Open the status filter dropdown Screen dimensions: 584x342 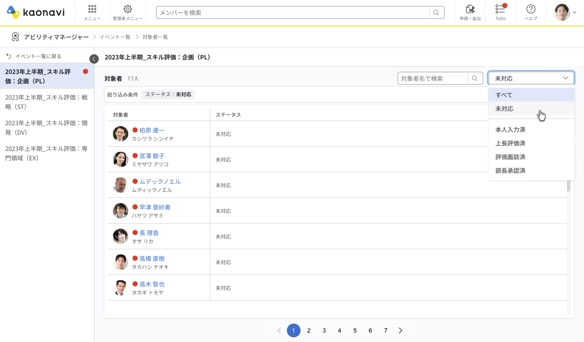pos(531,78)
